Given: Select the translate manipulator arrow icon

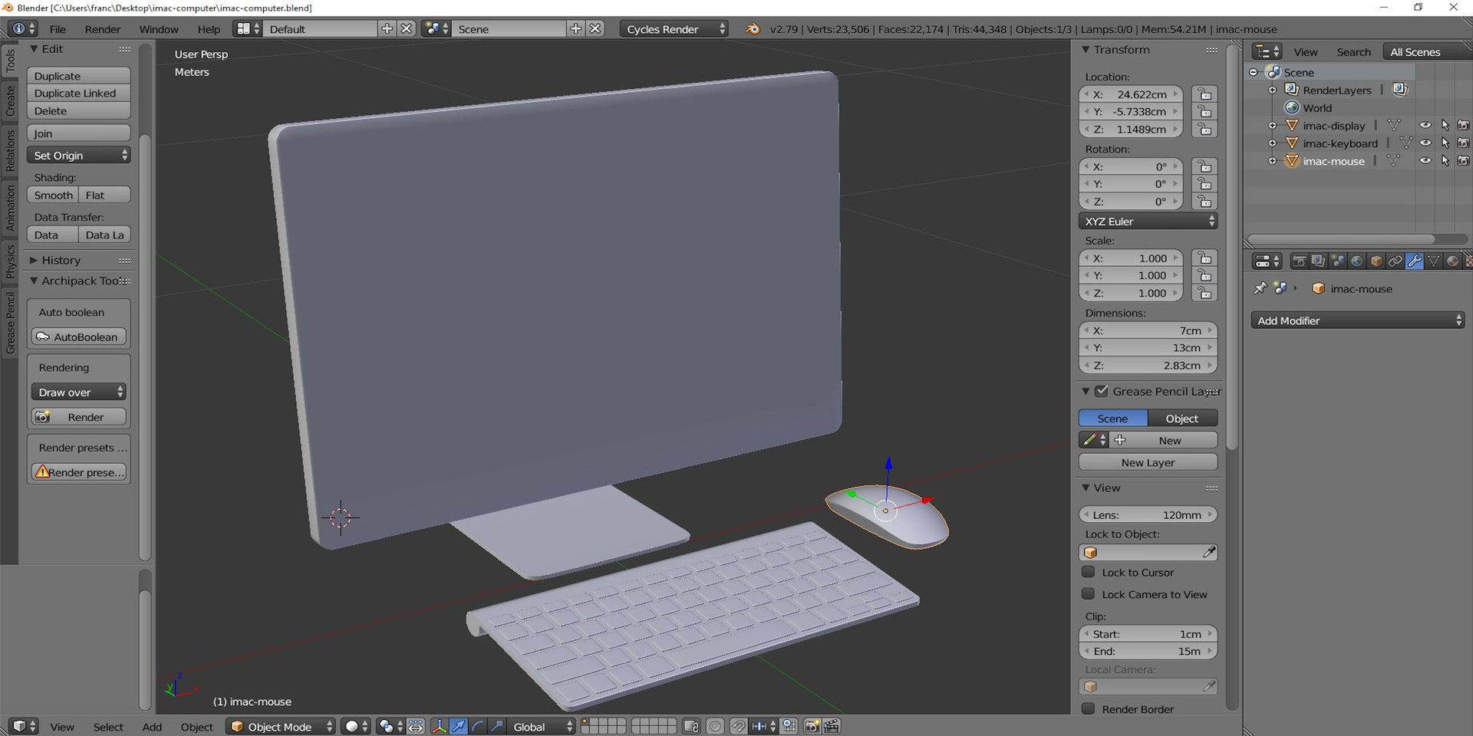Looking at the screenshot, I should 458,726.
